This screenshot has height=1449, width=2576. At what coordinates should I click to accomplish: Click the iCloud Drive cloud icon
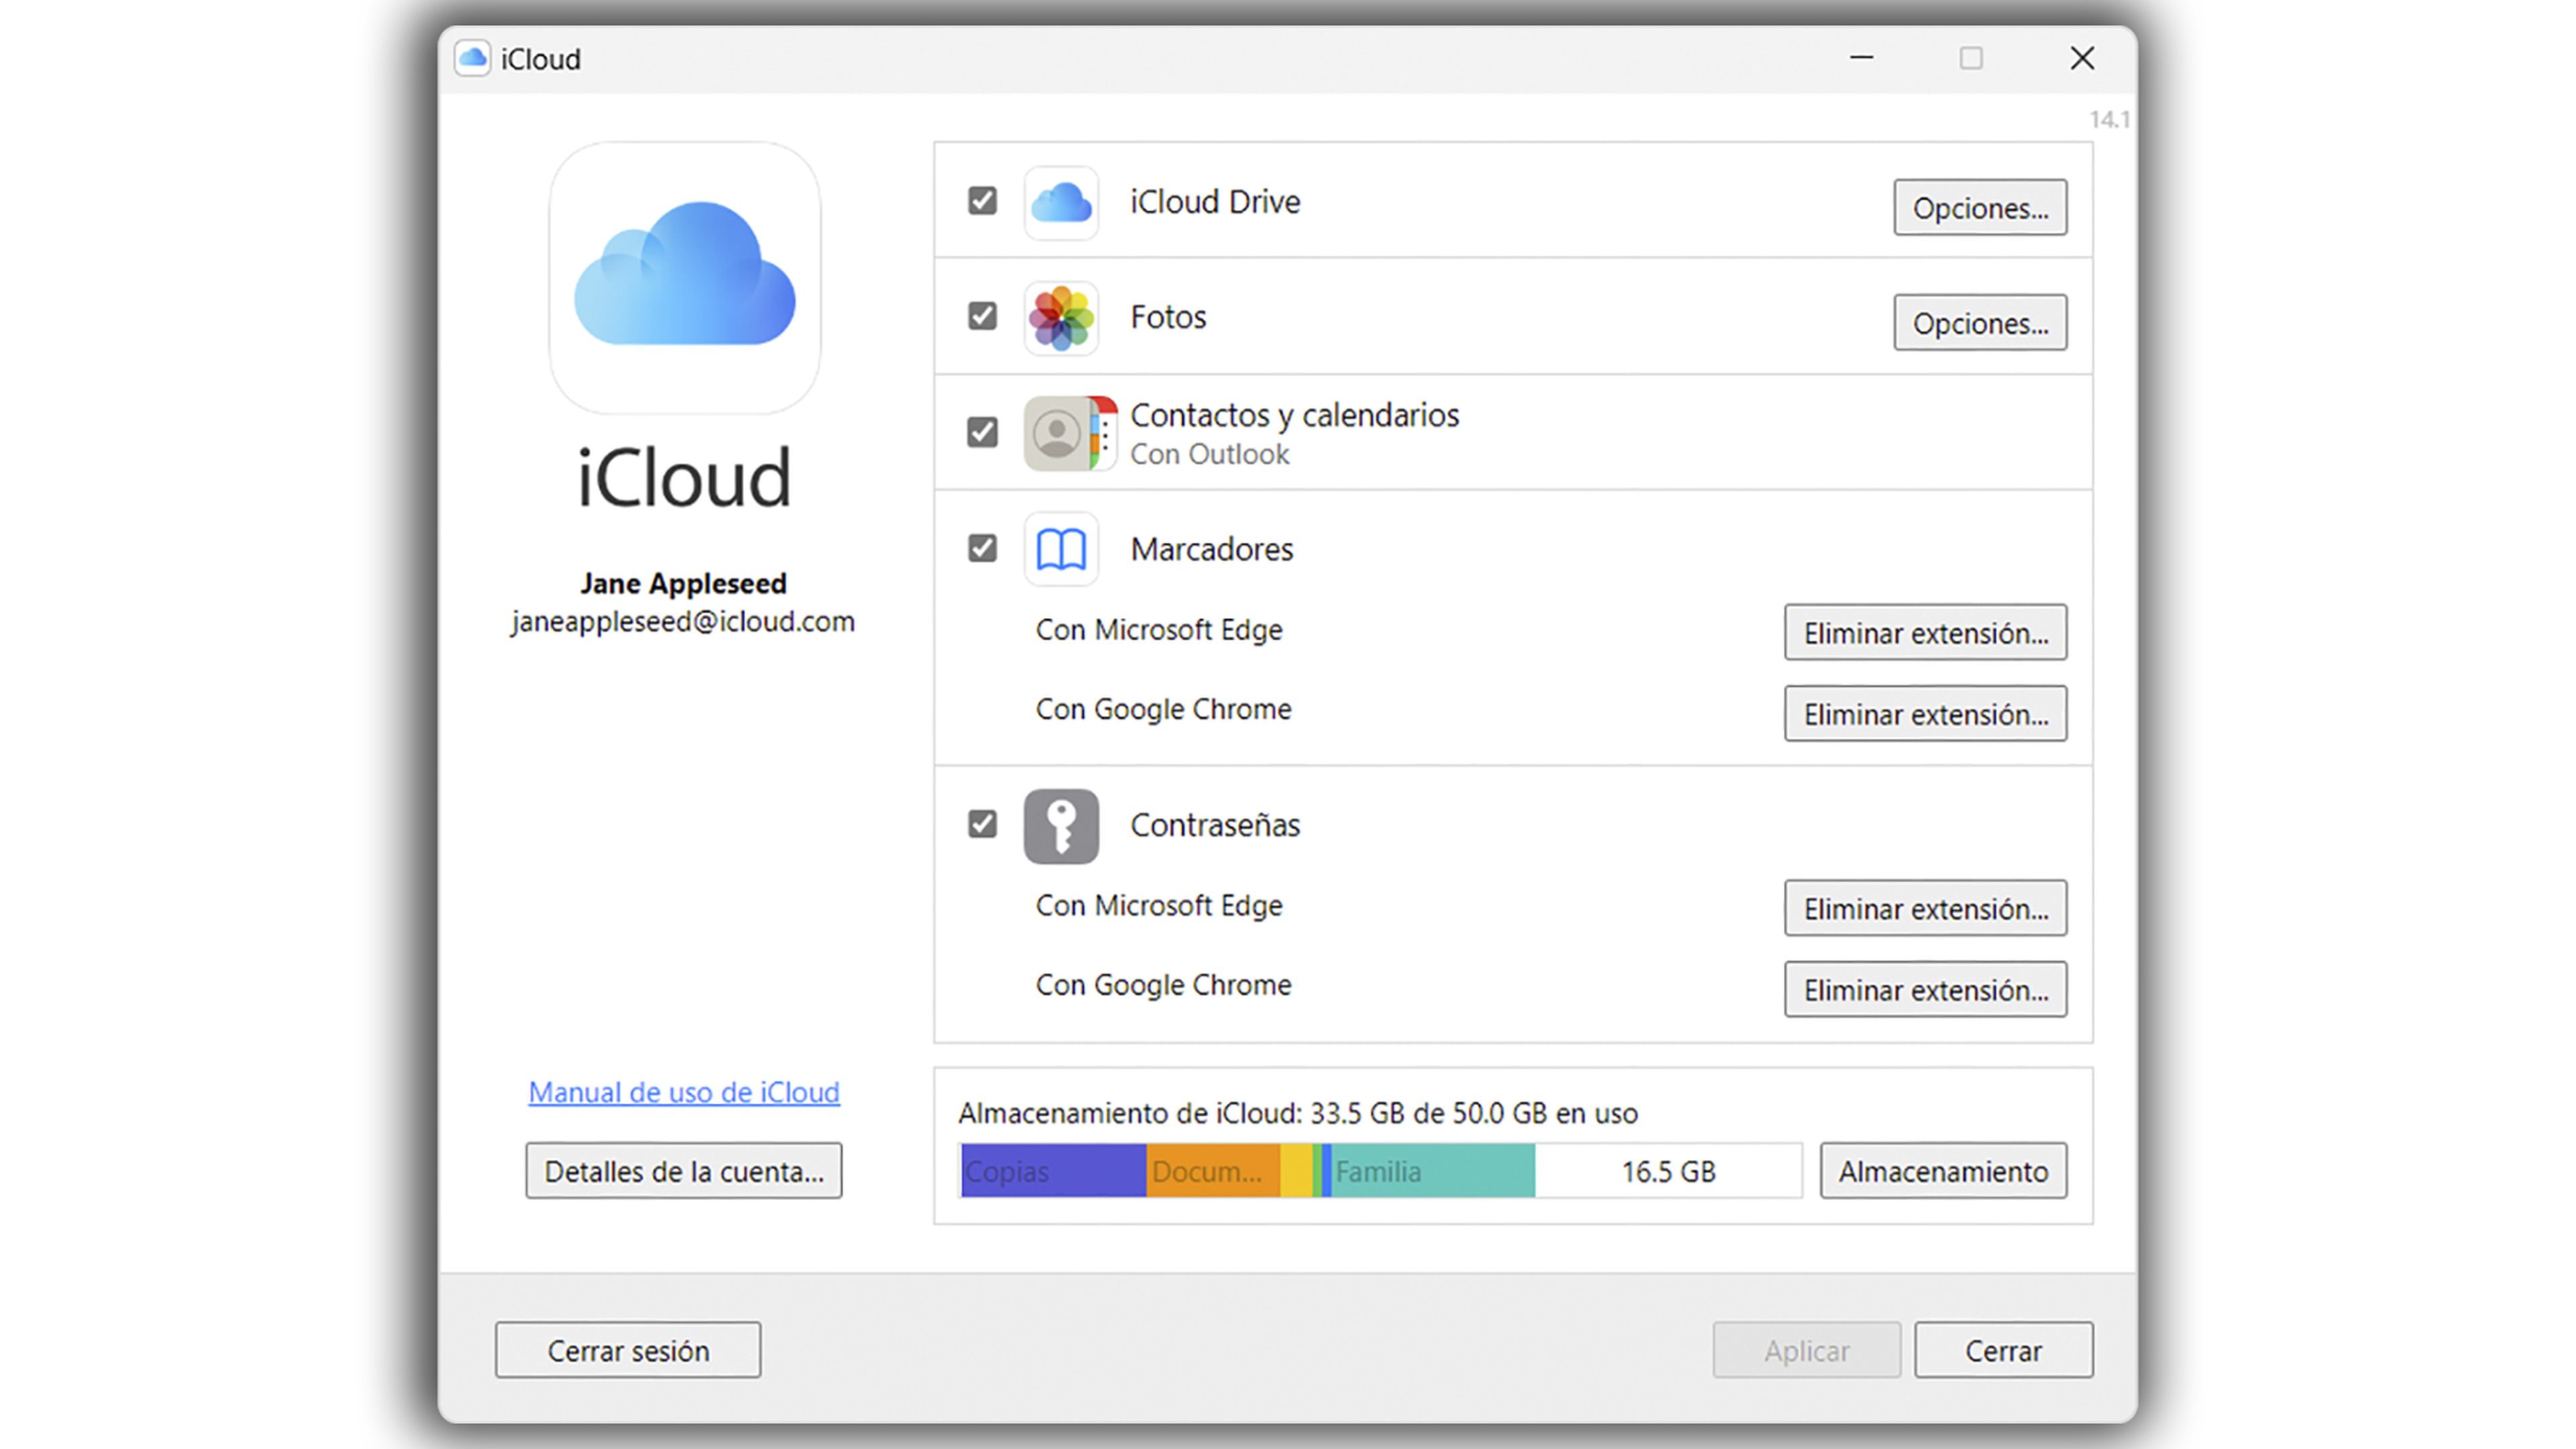click(1061, 203)
